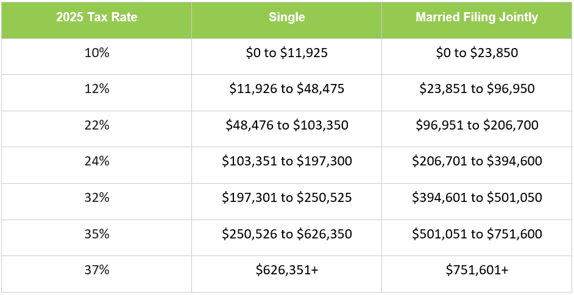Click the '$751,601+' cell
This screenshot has width=574, height=295.
[477, 274]
